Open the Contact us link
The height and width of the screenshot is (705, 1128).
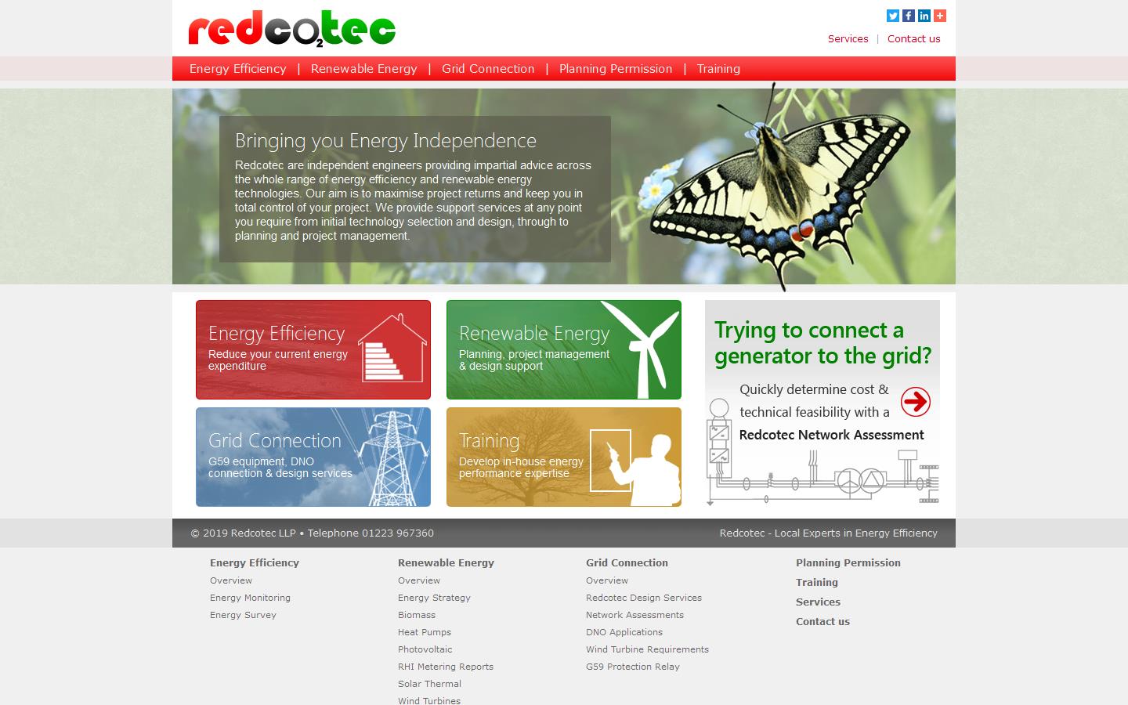tap(913, 38)
